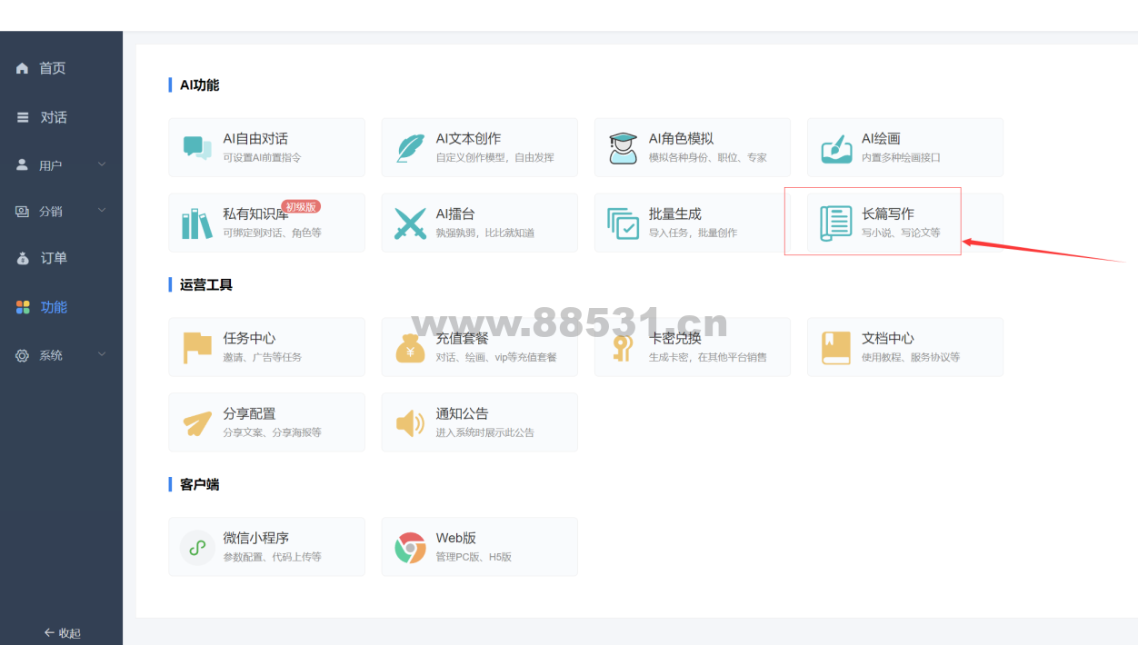Select the AI绘画 paintbrush icon

(x=835, y=148)
